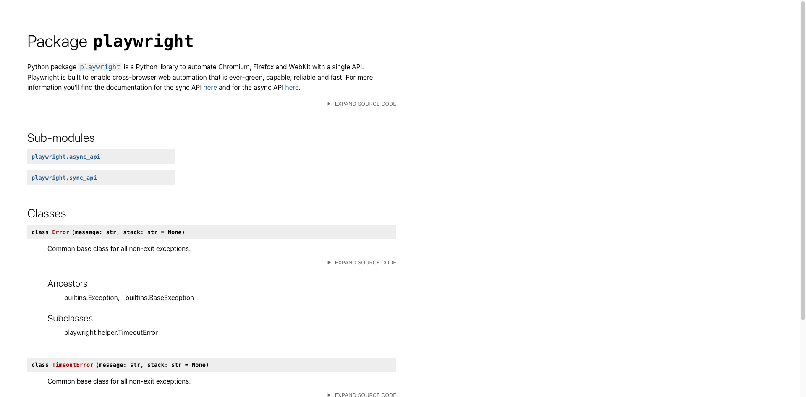Click the inline playwright code reference
Screen dimensions: 806x397
[100, 67]
